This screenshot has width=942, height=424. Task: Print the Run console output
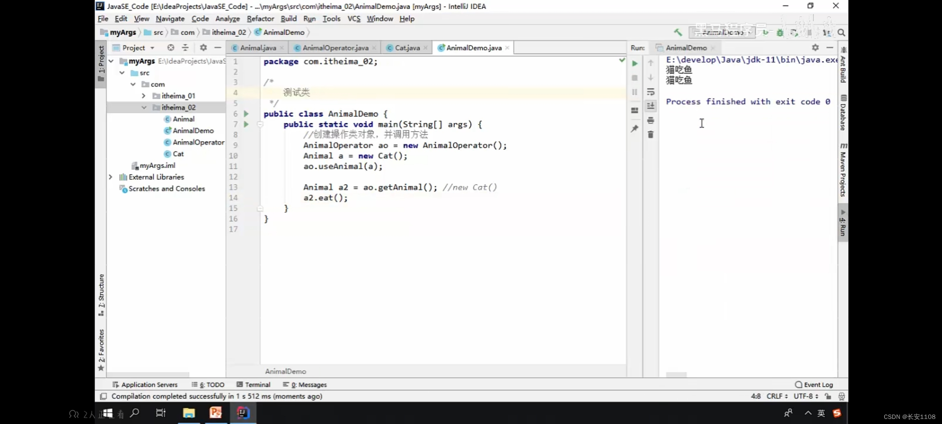[651, 120]
